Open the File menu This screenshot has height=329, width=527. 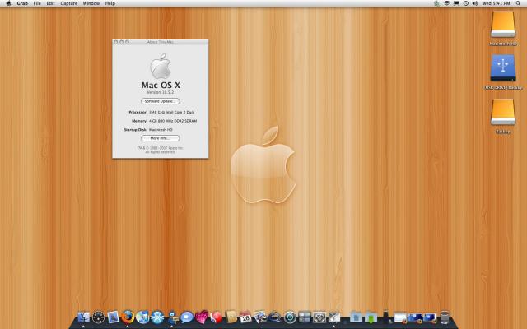pos(37,3)
